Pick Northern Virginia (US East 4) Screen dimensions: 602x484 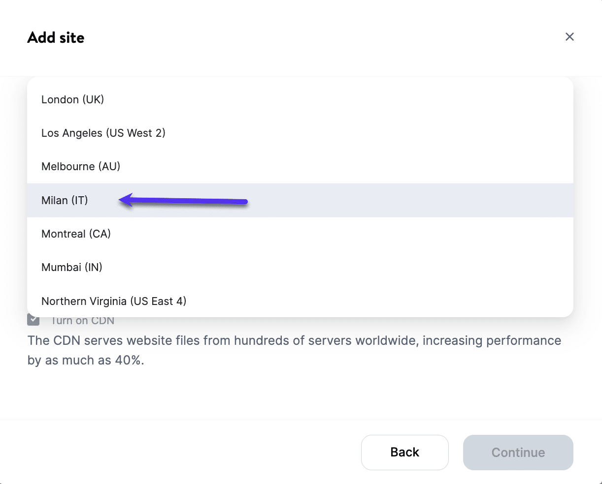pos(114,301)
